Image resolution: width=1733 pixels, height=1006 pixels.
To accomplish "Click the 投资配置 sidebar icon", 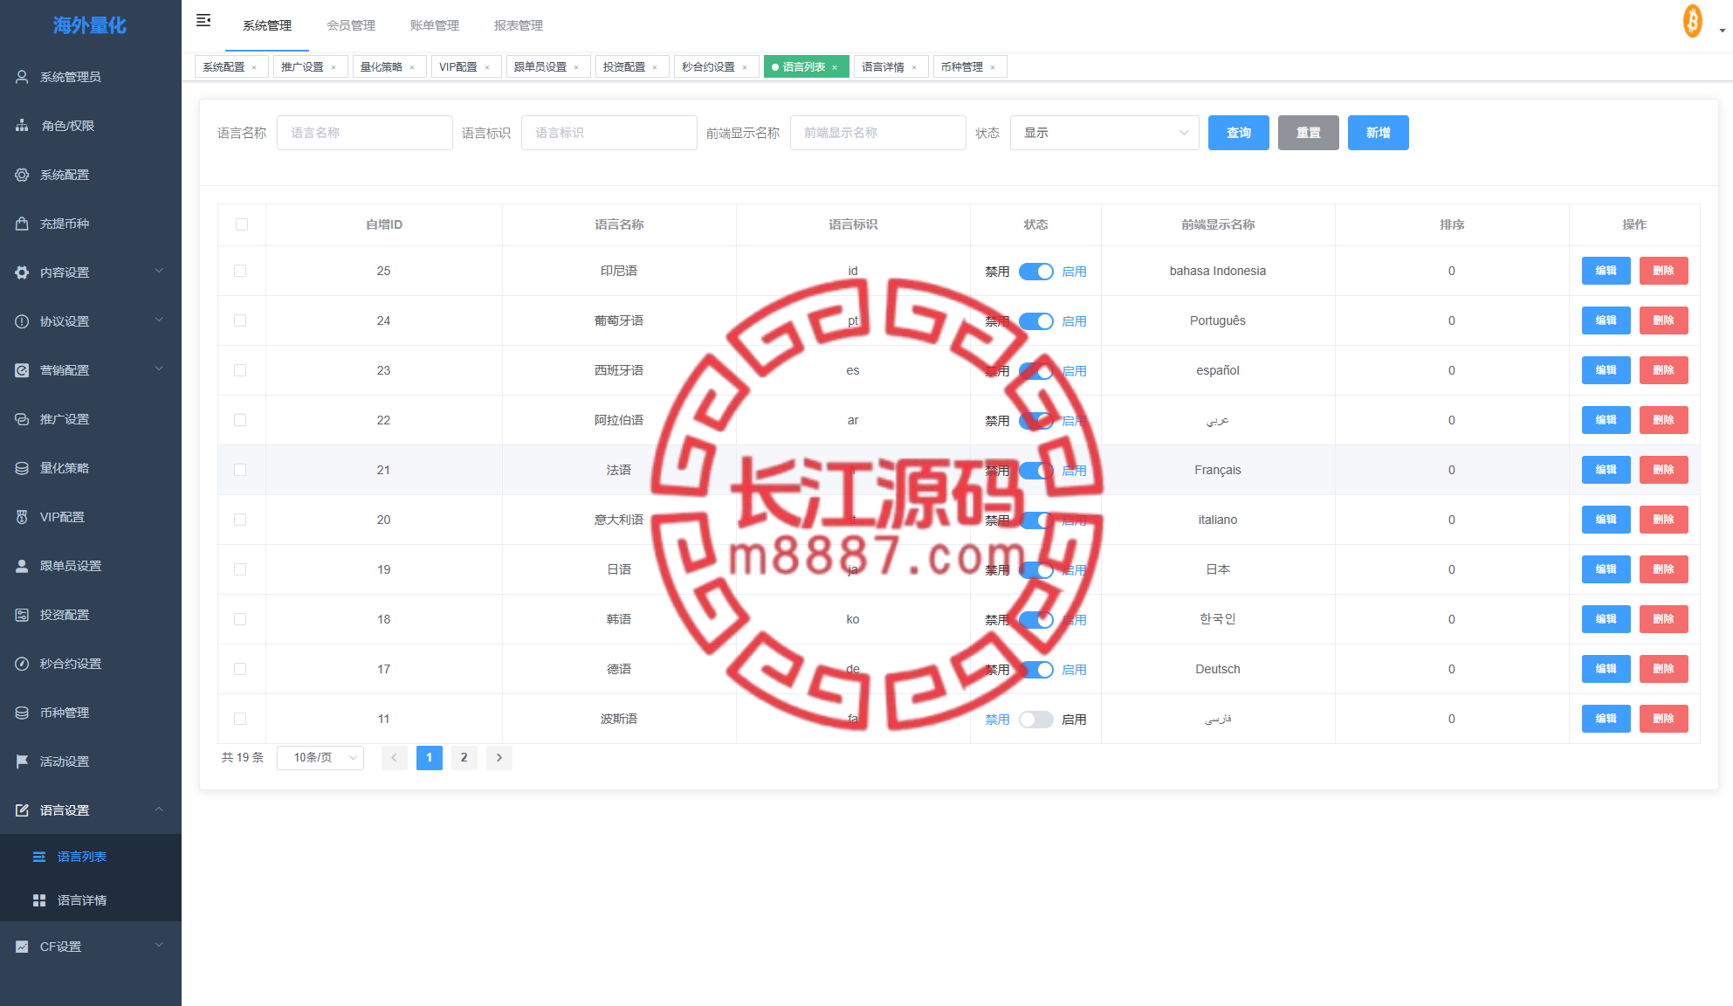I will [x=22, y=615].
